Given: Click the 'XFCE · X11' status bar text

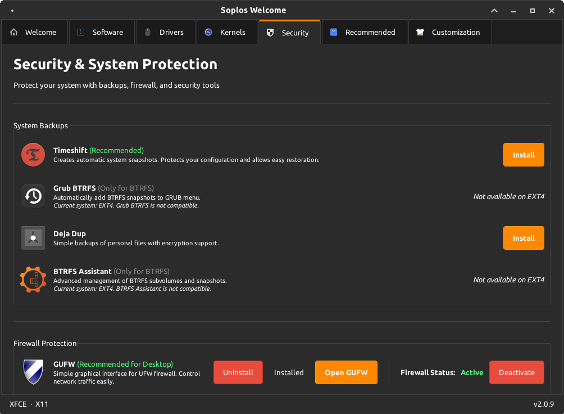Looking at the screenshot, I should [29, 404].
